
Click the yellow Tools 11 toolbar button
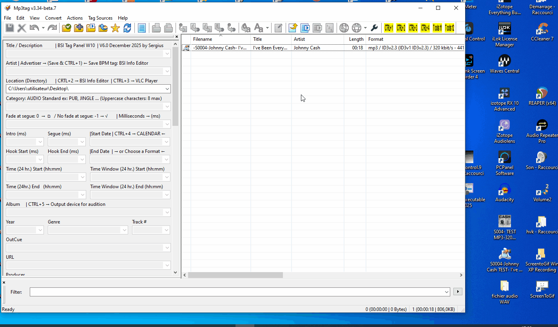click(437, 28)
